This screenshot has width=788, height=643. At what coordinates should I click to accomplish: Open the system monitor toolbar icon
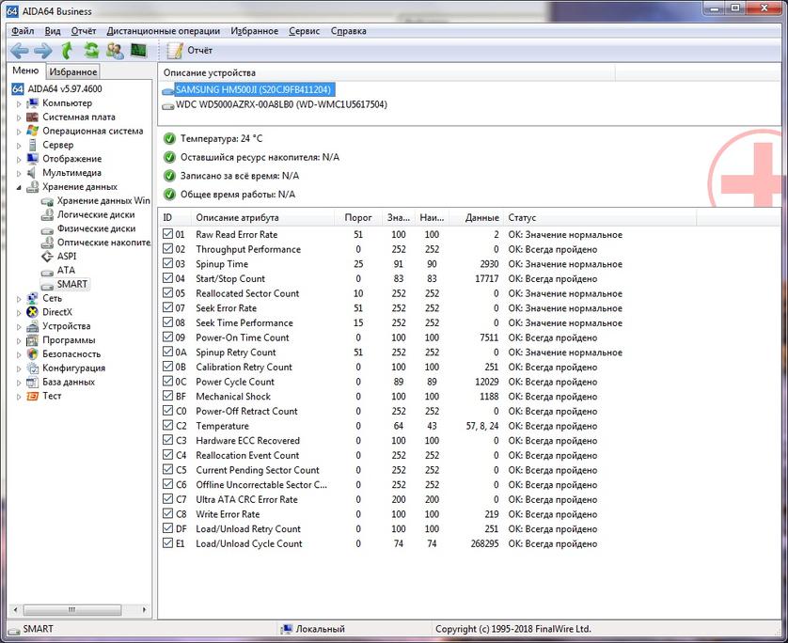tap(138, 50)
